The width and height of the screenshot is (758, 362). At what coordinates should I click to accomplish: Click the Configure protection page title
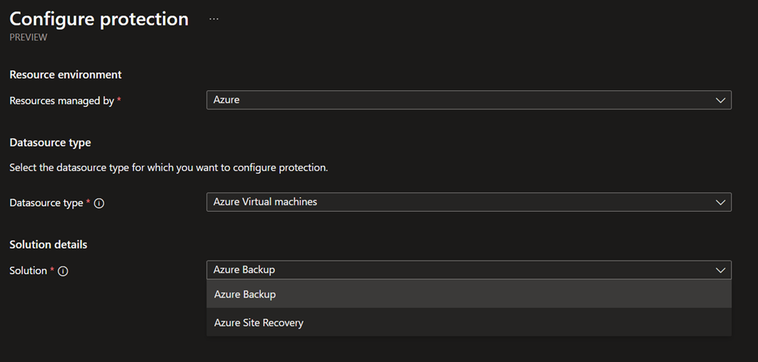[x=98, y=19]
